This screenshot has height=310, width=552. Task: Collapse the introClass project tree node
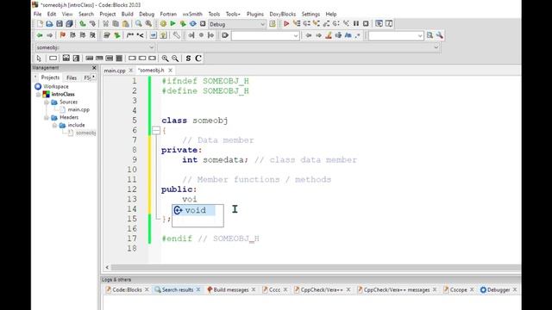[38, 94]
